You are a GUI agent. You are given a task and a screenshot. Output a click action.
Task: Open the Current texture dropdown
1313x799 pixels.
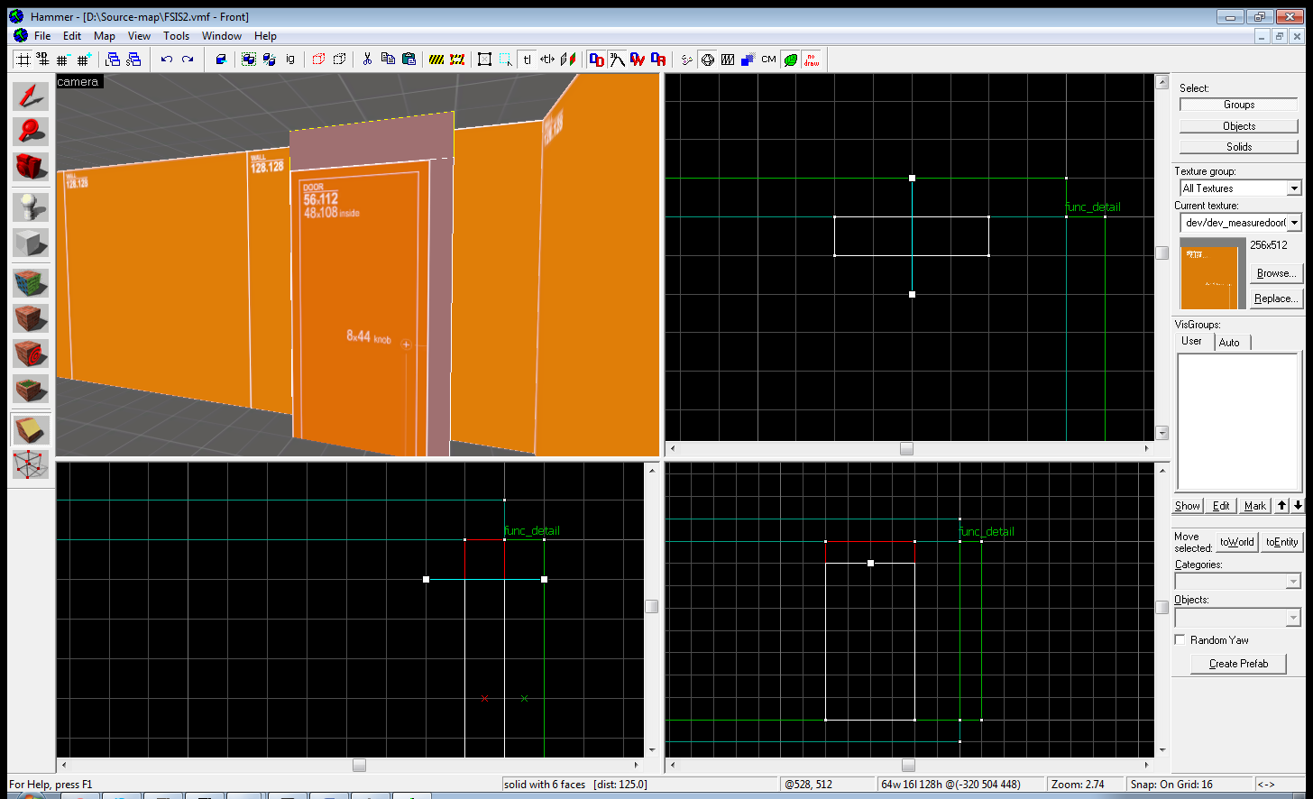click(1241, 222)
